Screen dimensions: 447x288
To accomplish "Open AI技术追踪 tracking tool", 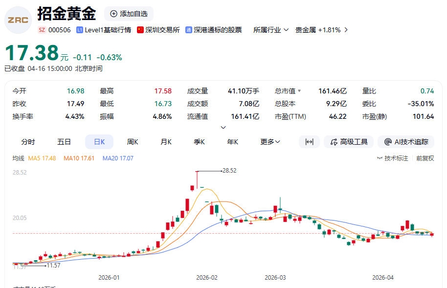I will [x=406, y=142].
